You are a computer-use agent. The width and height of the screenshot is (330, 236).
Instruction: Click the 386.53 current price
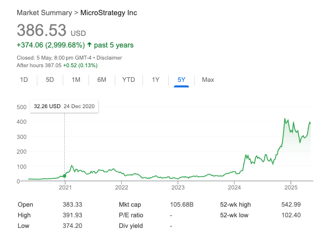42,30
